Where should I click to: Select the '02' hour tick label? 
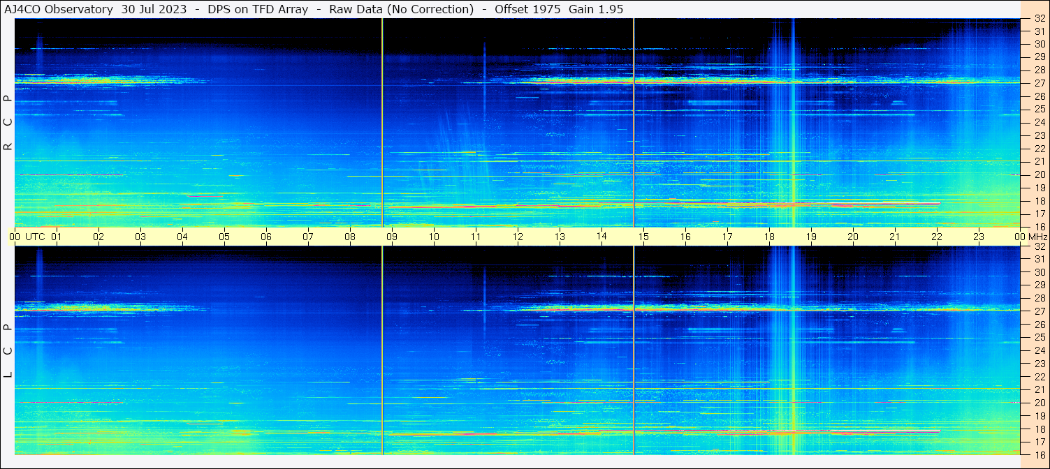pyautogui.click(x=99, y=237)
